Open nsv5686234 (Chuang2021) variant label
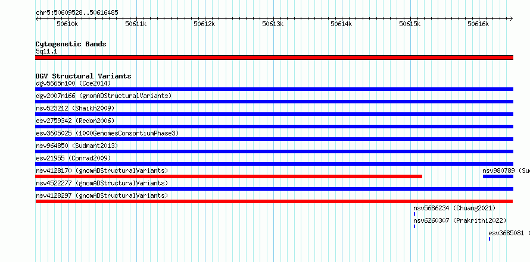This screenshot has height=262, width=530. [x=454, y=208]
